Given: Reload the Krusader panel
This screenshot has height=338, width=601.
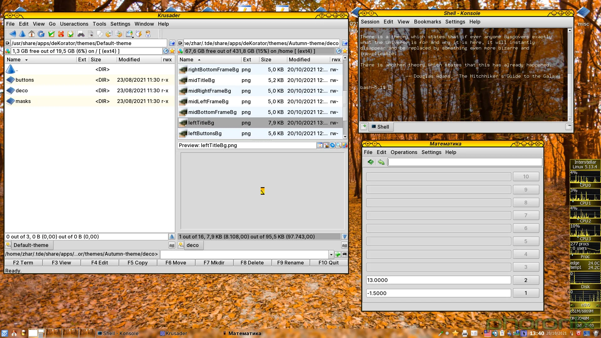Looking at the screenshot, I should [41, 34].
